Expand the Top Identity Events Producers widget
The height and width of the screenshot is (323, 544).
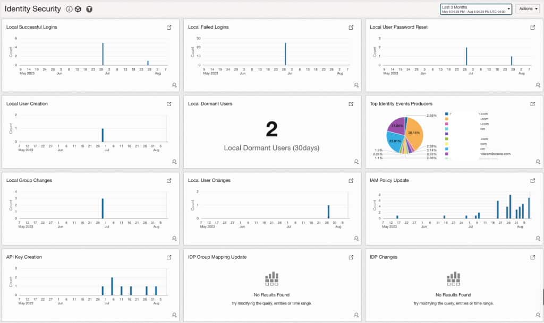[x=533, y=103]
